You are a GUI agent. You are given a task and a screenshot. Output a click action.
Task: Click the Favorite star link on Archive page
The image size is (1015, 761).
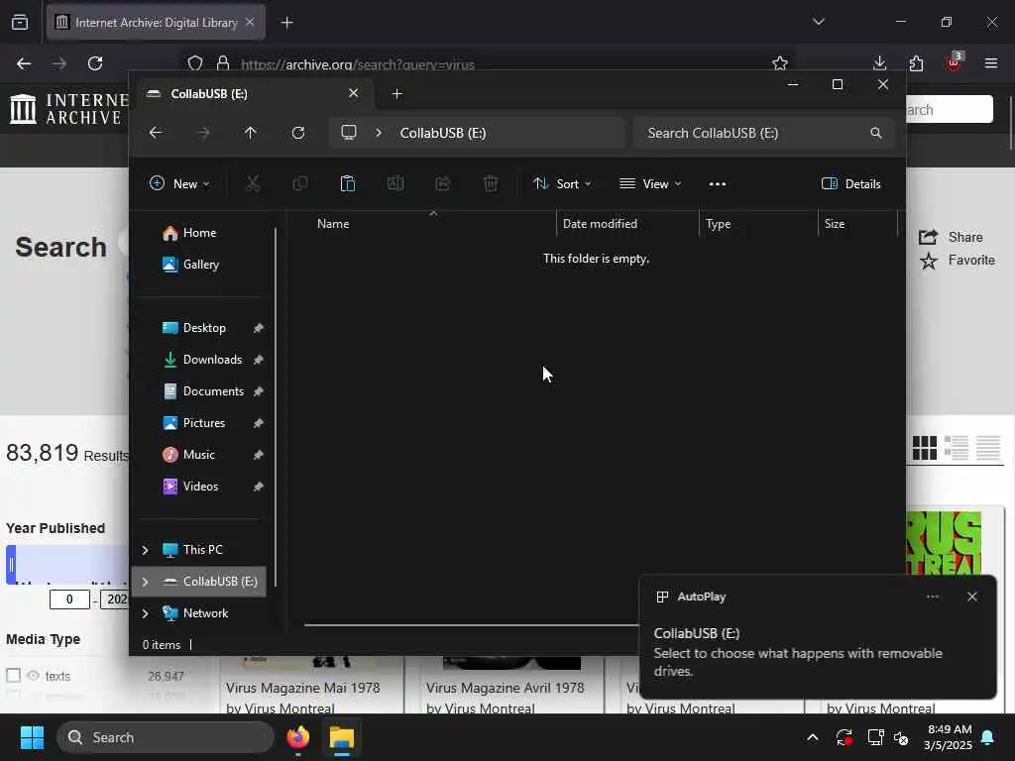tap(957, 261)
